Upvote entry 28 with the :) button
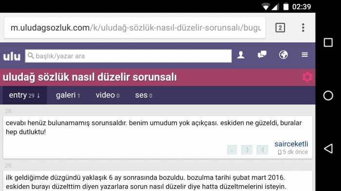Image resolution: width=341 pixels, height=191 pixels. click(247, 150)
